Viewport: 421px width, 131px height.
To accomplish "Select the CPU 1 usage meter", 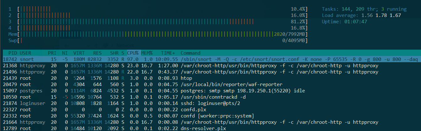I will (x=158, y=9).
